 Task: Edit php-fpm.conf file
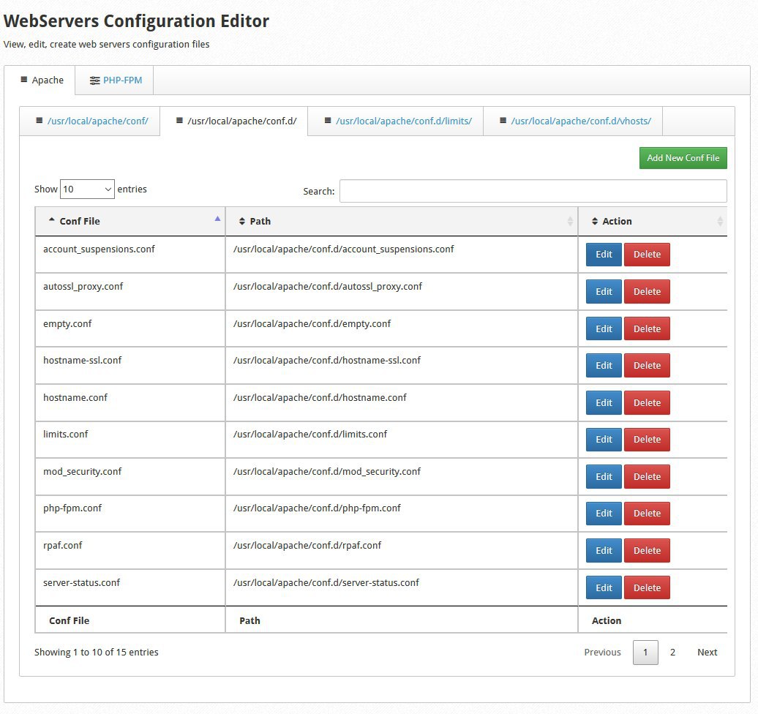(x=604, y=514)
